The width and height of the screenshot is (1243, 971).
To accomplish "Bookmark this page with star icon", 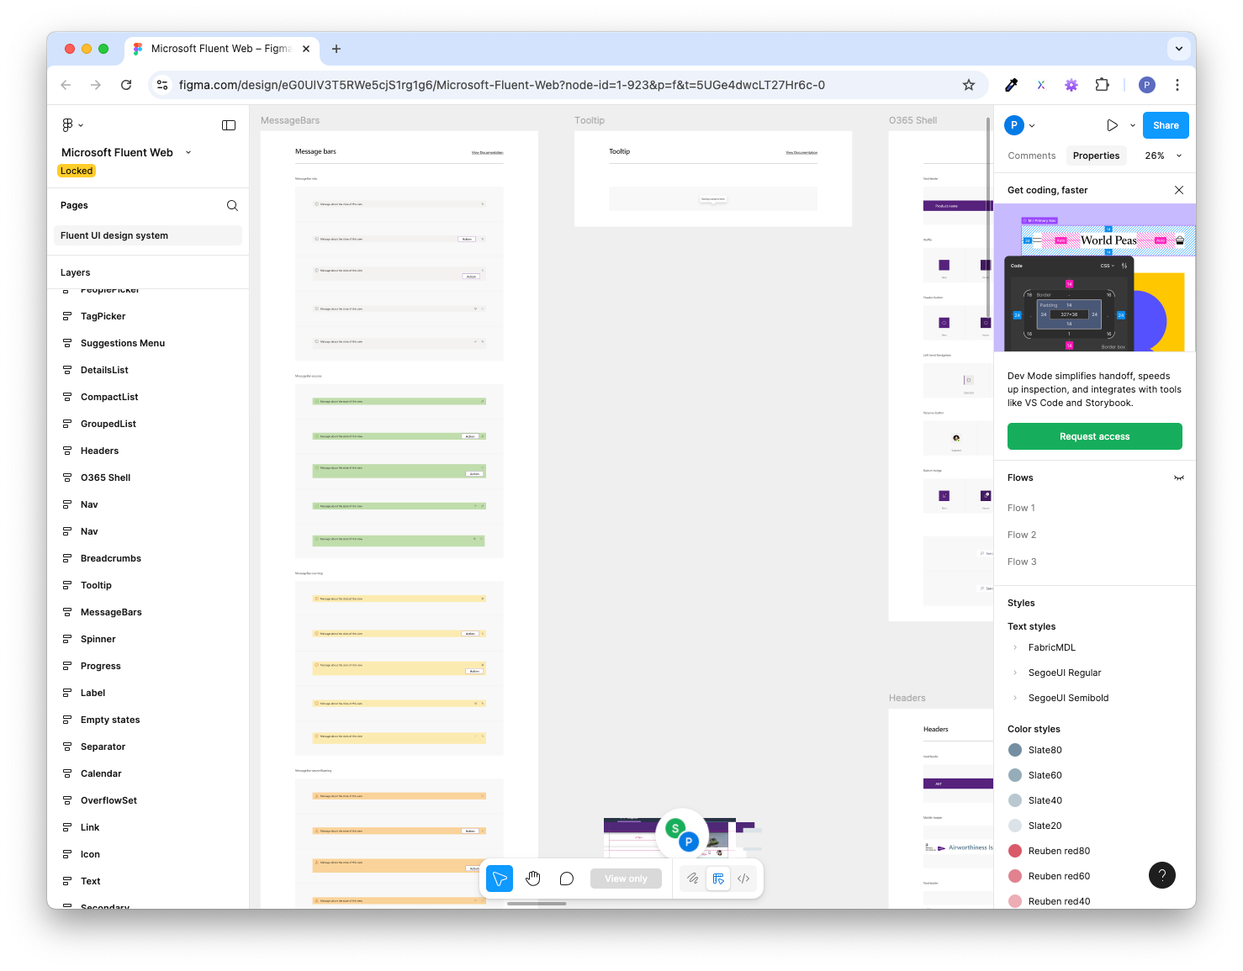I will [969, 85].
